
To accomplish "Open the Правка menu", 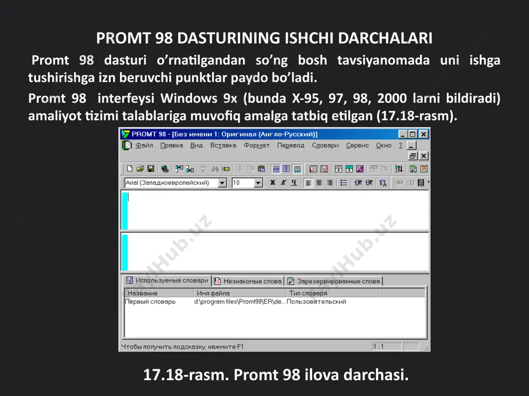I will [172, 145].
